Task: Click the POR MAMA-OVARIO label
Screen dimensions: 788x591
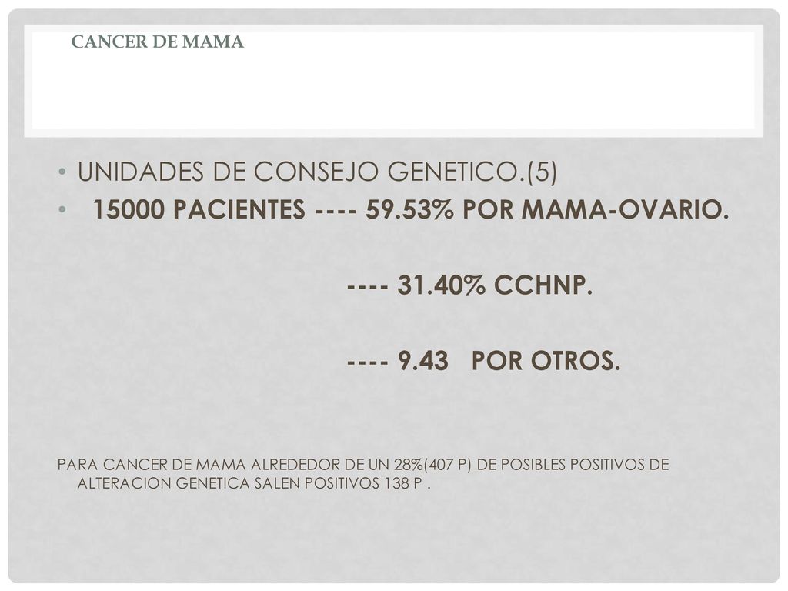Action: coord(596,209)
